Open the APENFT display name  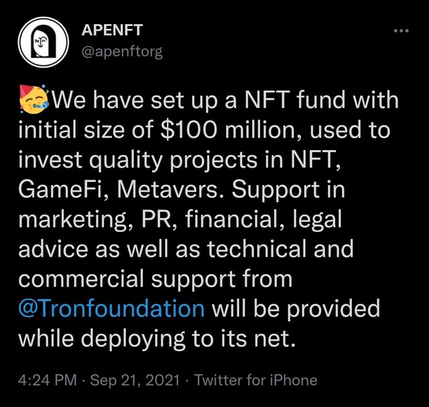[112, 30]
